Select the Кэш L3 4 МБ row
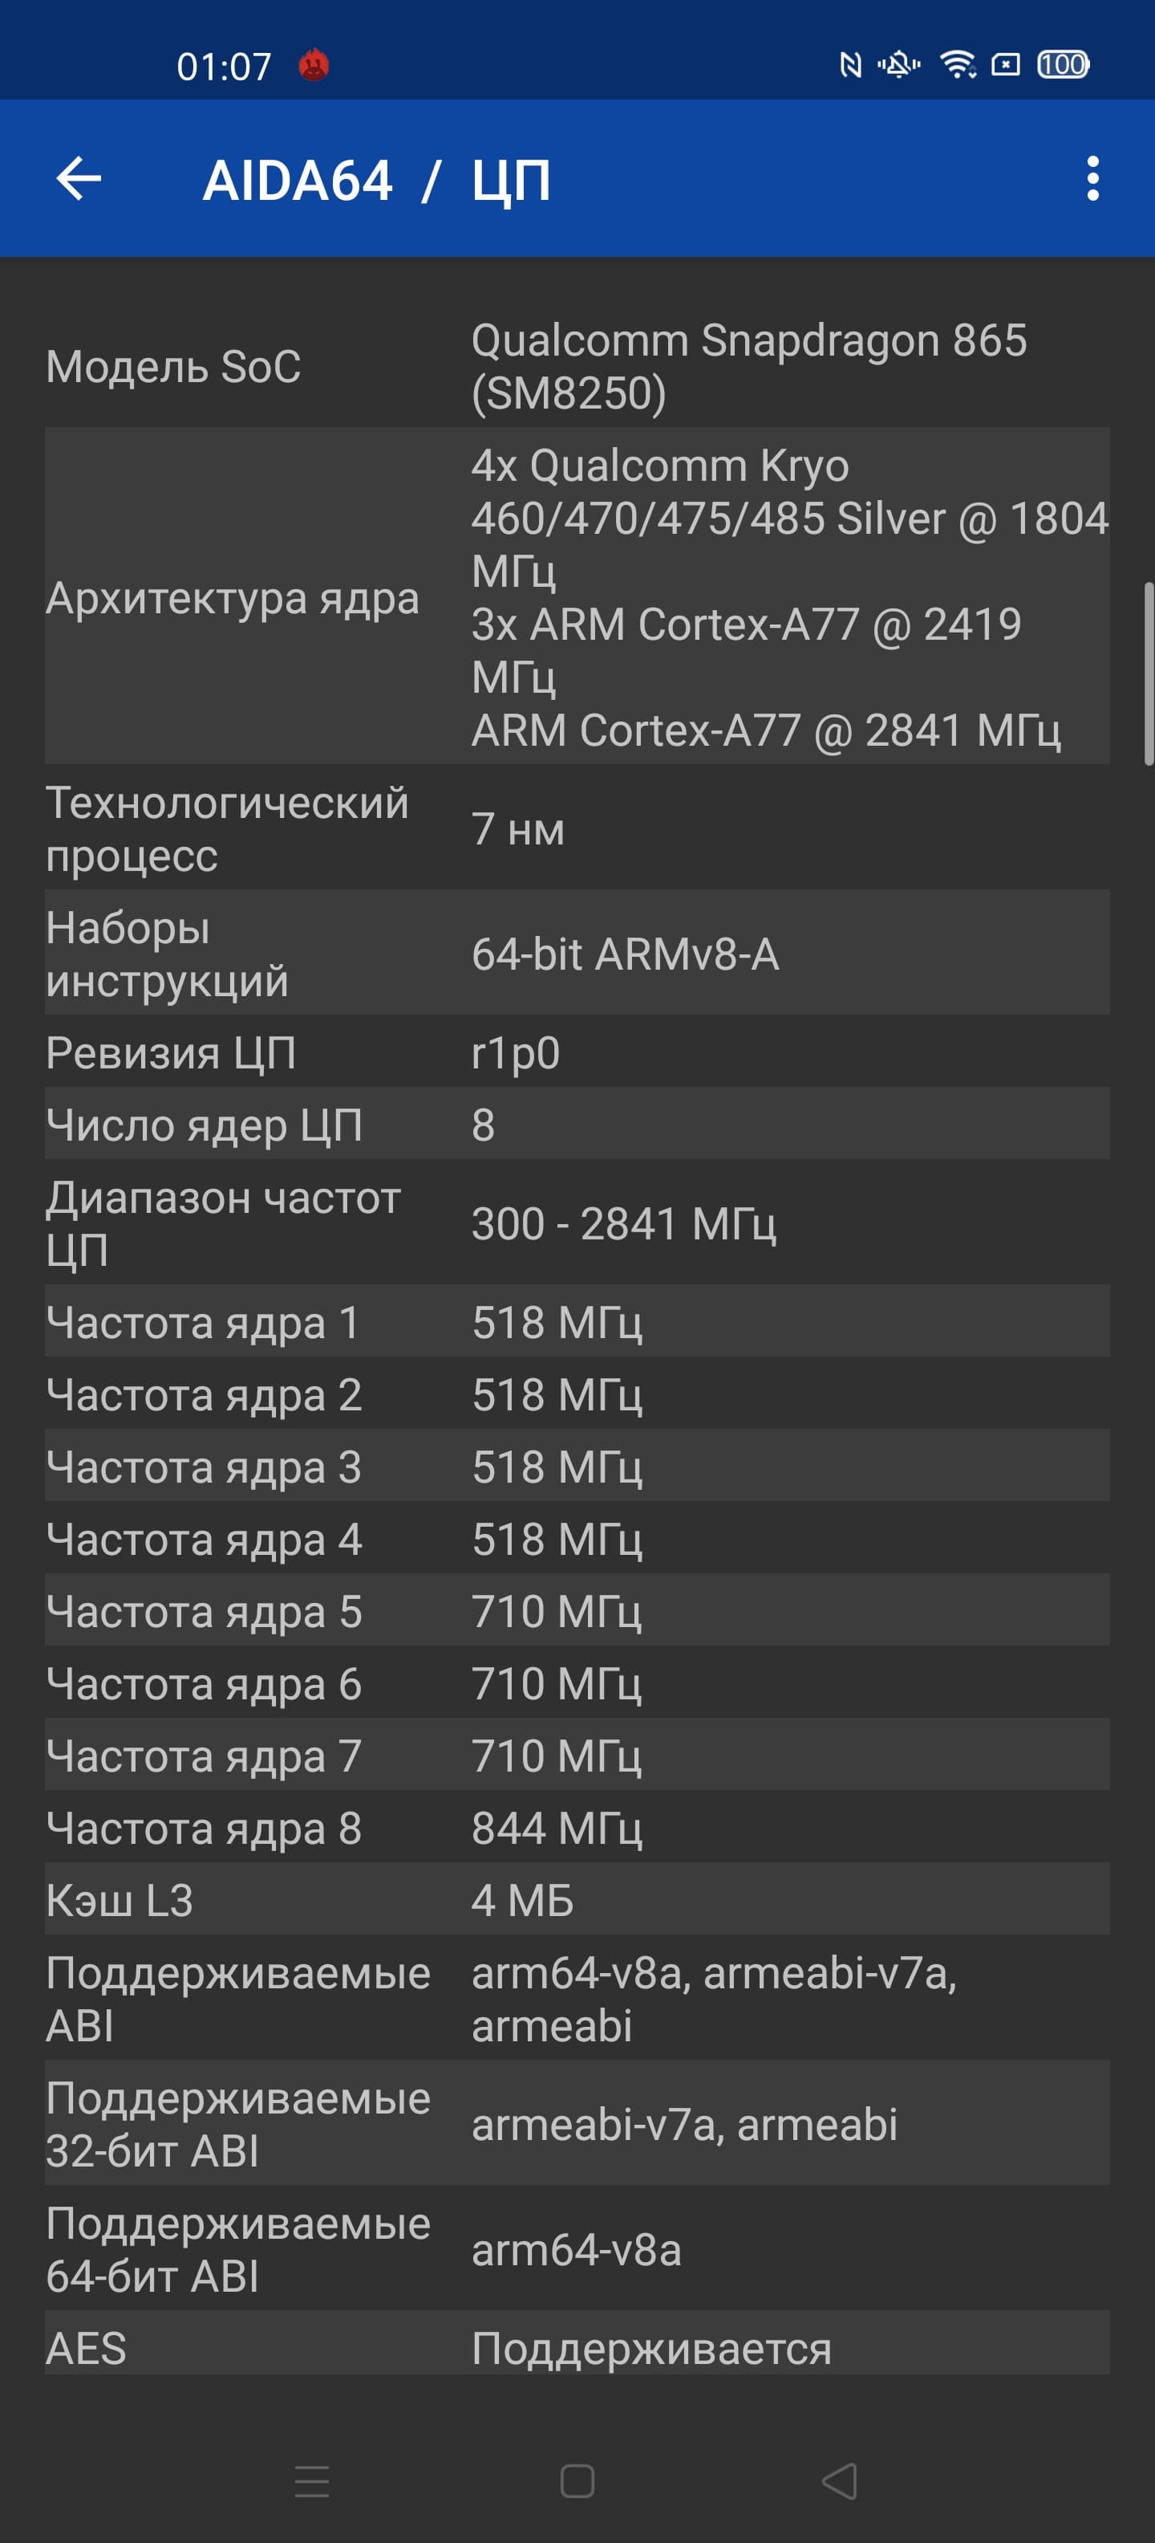This screenshot has height=2543, width=1155. [x=577, y=1899]
